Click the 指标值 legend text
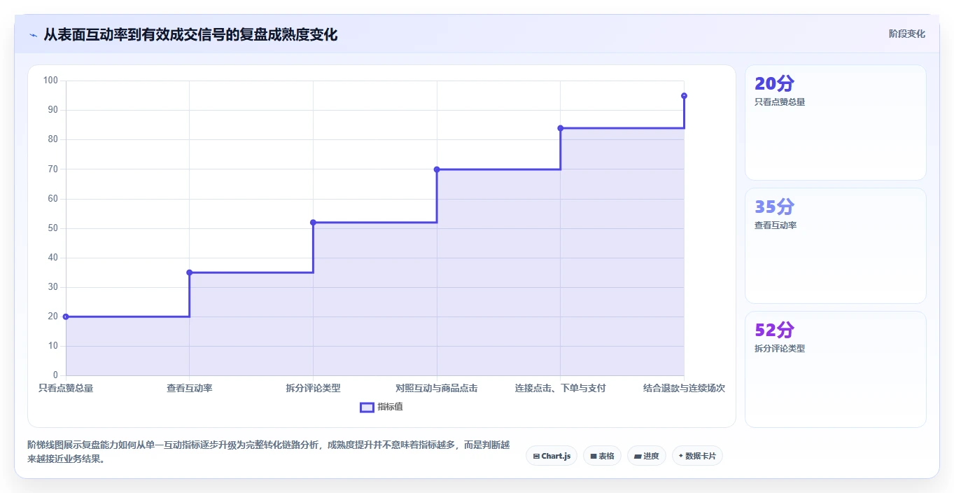This screenshot has width=954, height=493. [390, 407]
